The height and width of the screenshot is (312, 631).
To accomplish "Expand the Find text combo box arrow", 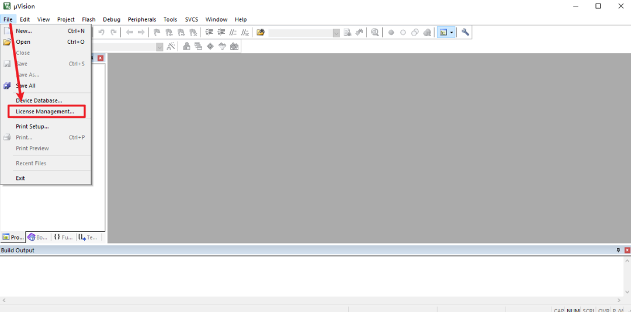I will coord(337,33).
